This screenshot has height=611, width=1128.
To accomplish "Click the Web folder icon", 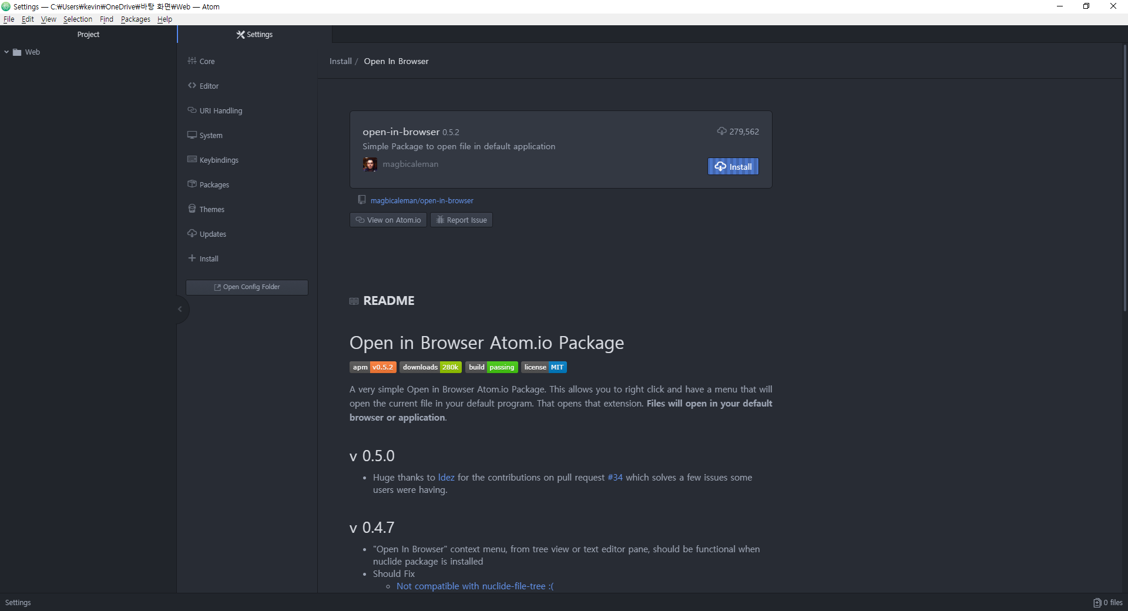I will coord(17,52).
